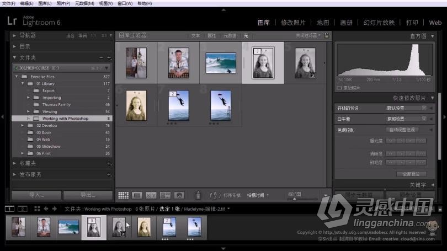Open Survey view in the toolbar
Image resolution: width=447 pixels, height=251 pixels.
pyautogui.click(x=165, y=195)
